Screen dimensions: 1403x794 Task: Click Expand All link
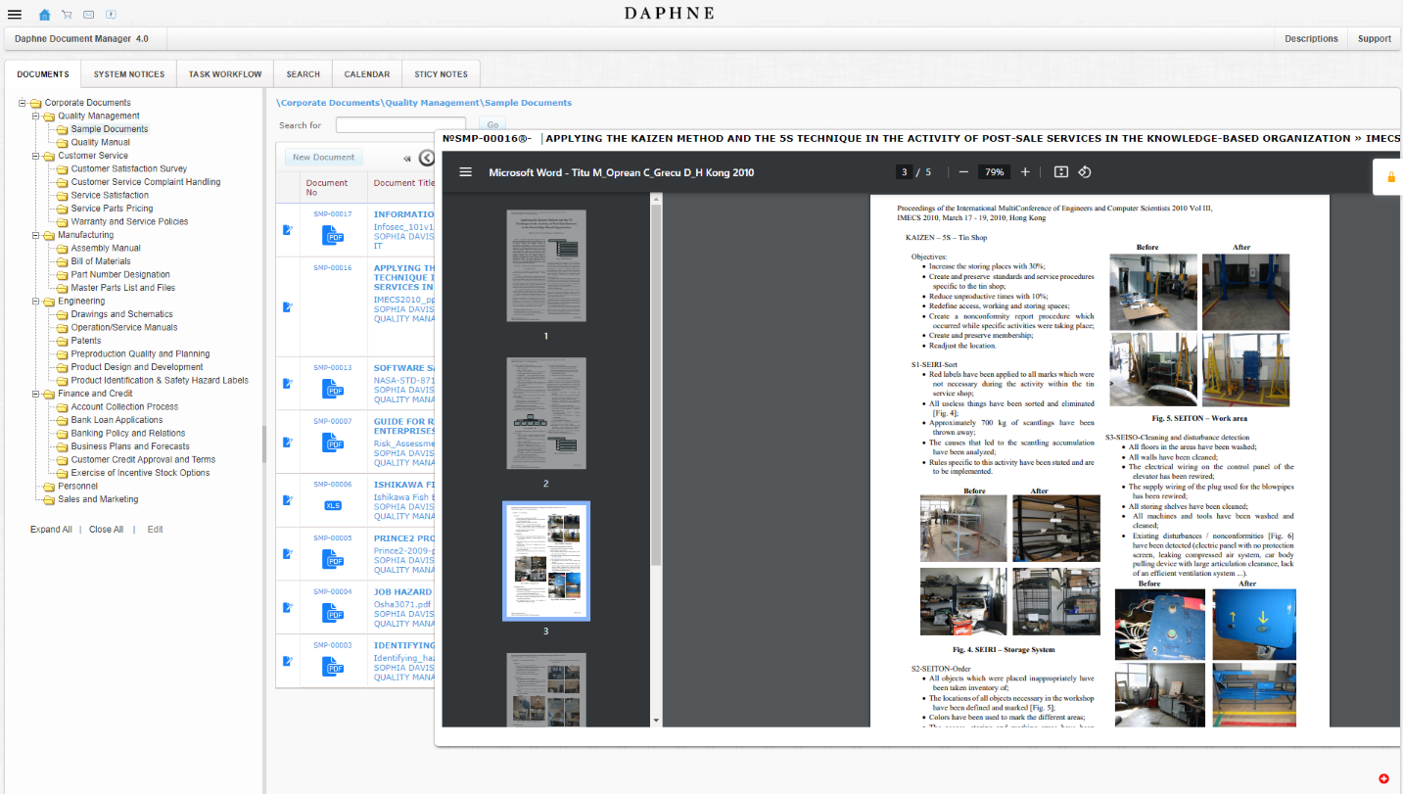(51, 530)
